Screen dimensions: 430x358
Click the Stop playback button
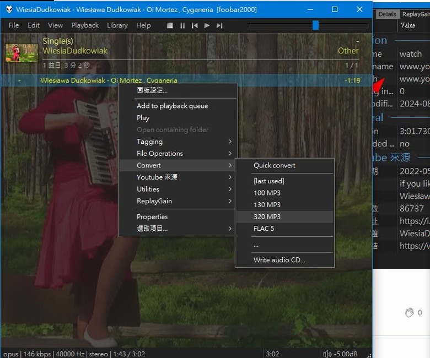pos(170,25)
